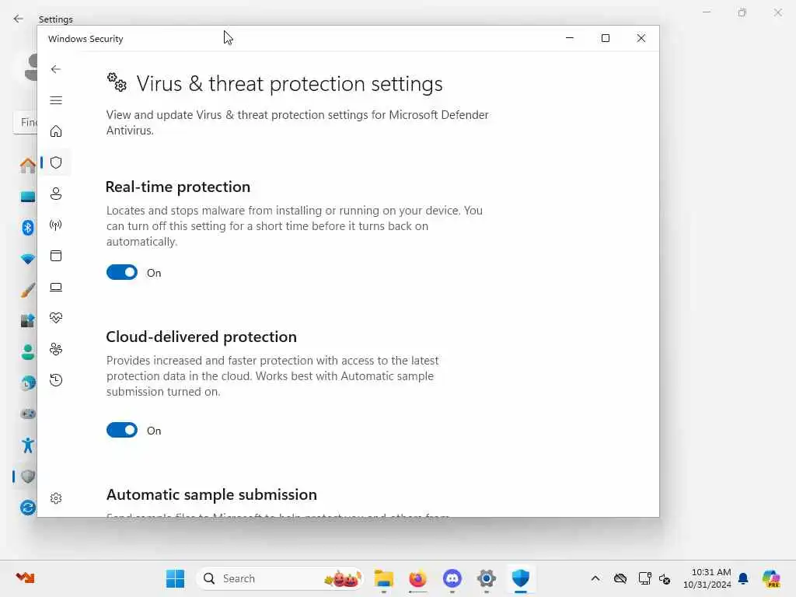Open Network & internet in Settings
This screenshot has width=796, height=597.
click(27, 259)
